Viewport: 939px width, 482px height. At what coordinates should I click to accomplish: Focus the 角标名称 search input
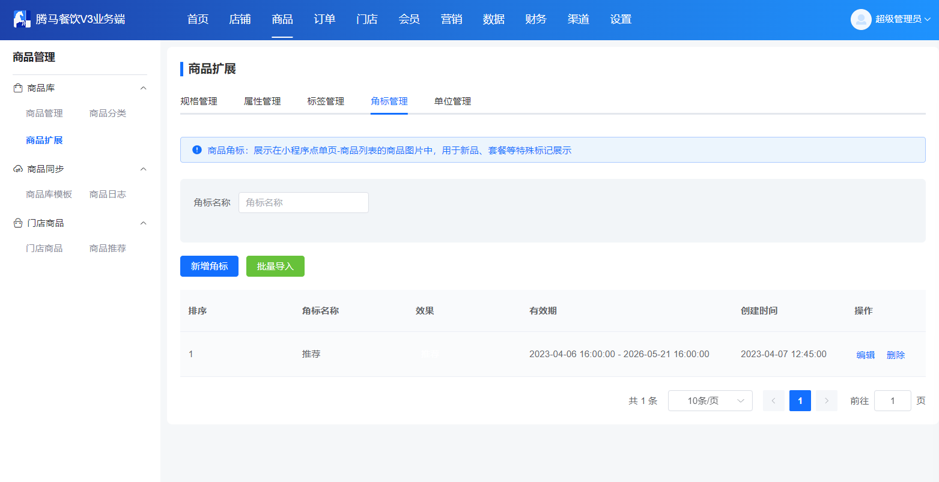point(303,202)
